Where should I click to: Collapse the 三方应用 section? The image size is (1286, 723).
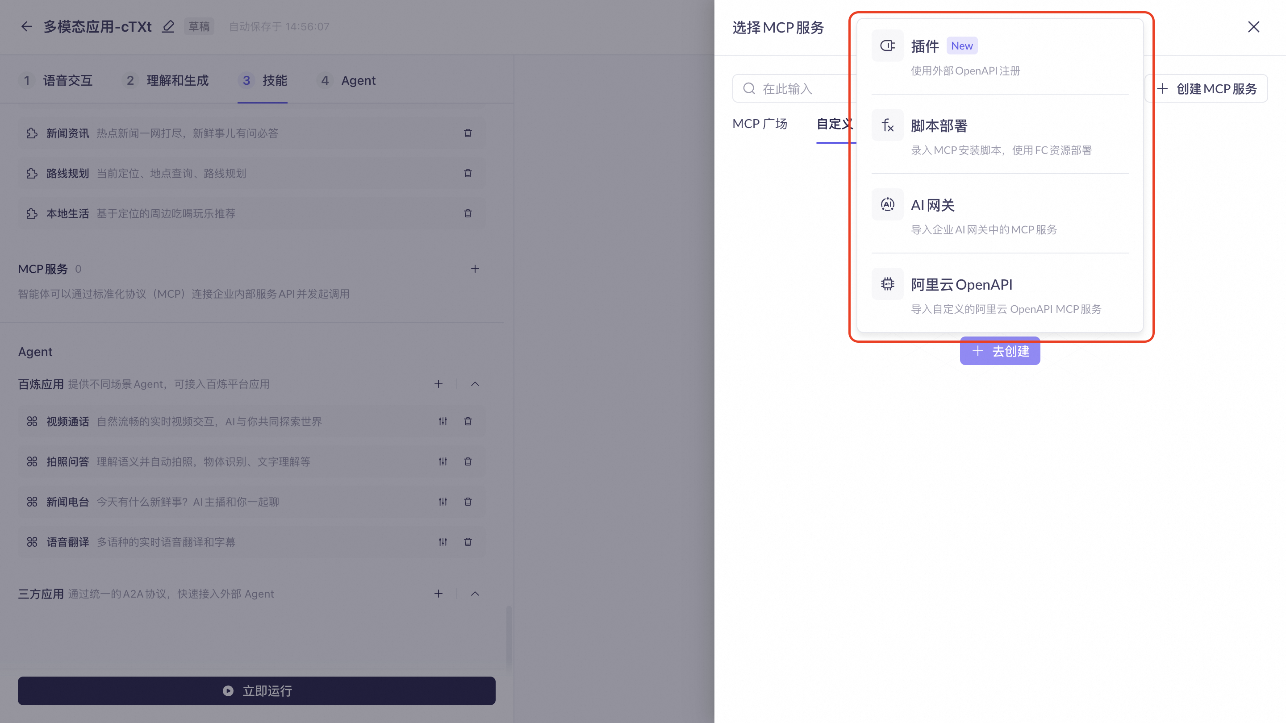[x=475, y=594]
